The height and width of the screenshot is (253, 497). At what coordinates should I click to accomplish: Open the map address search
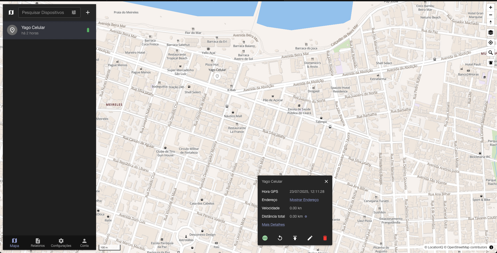pyautogui.click(x=491, y=53)
